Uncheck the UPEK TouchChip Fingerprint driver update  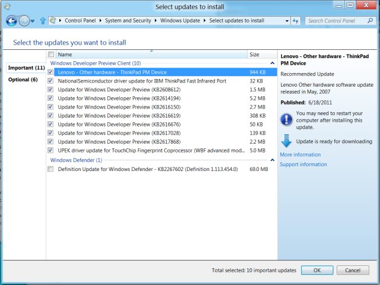pos(50,150)
